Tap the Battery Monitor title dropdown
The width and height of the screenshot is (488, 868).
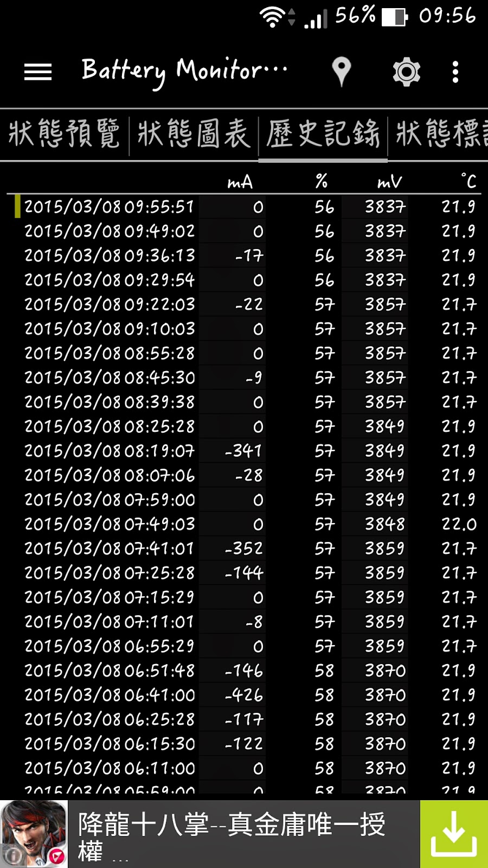tap(184, 72)
